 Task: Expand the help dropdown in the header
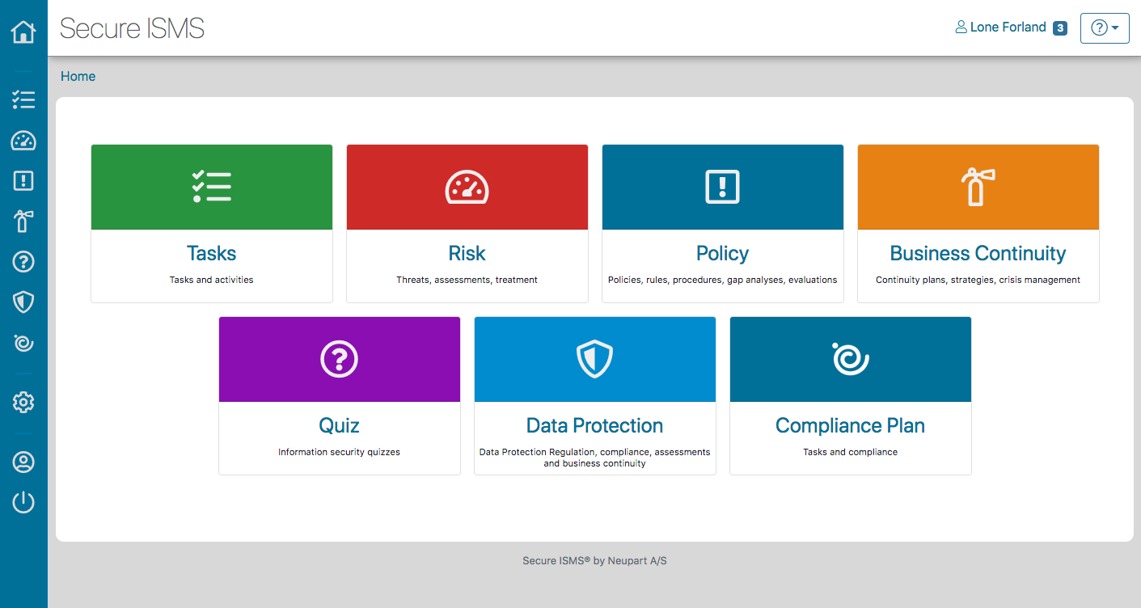tap(1105, 27)
